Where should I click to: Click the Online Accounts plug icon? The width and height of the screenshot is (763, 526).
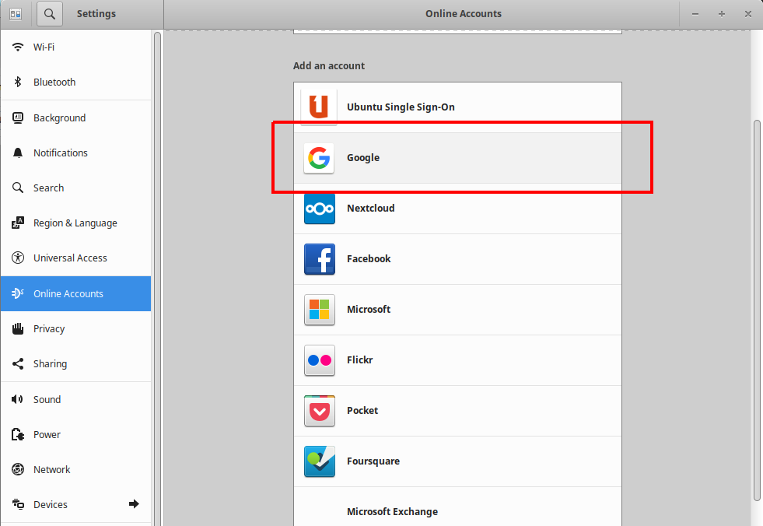pos(18,293)
